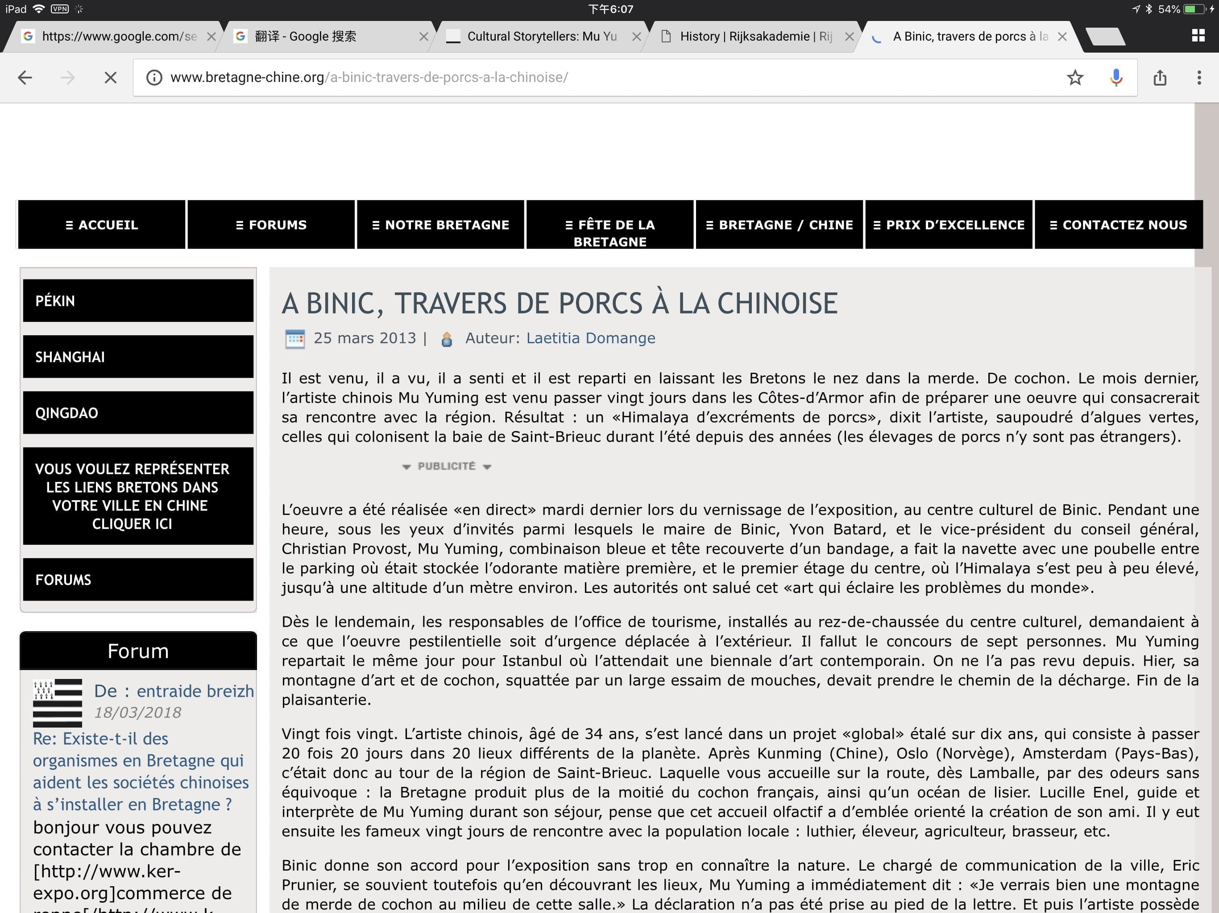Click the Wi-Fi icon in status bar

tap(38, 9)
